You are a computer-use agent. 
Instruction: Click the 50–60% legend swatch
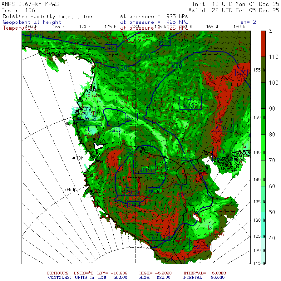pos(263,199)
